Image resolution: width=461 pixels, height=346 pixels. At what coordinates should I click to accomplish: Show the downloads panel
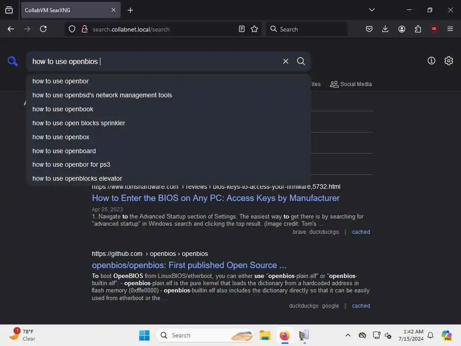tap(385, 29)
